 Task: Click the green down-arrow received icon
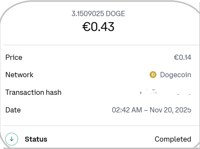(12, 139)
